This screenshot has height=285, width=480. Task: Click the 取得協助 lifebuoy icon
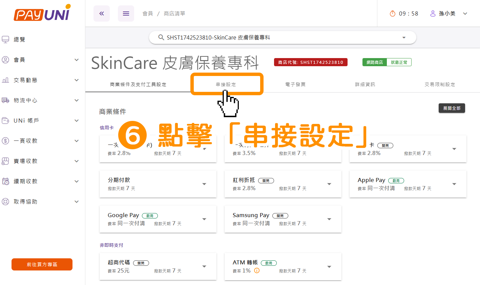(x=5, y=202)
